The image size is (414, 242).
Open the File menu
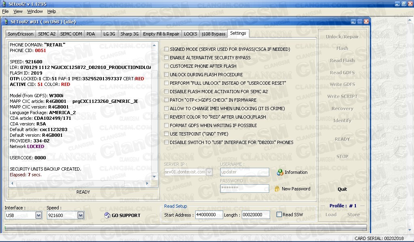pyautogui.click(x=5, y=11)
